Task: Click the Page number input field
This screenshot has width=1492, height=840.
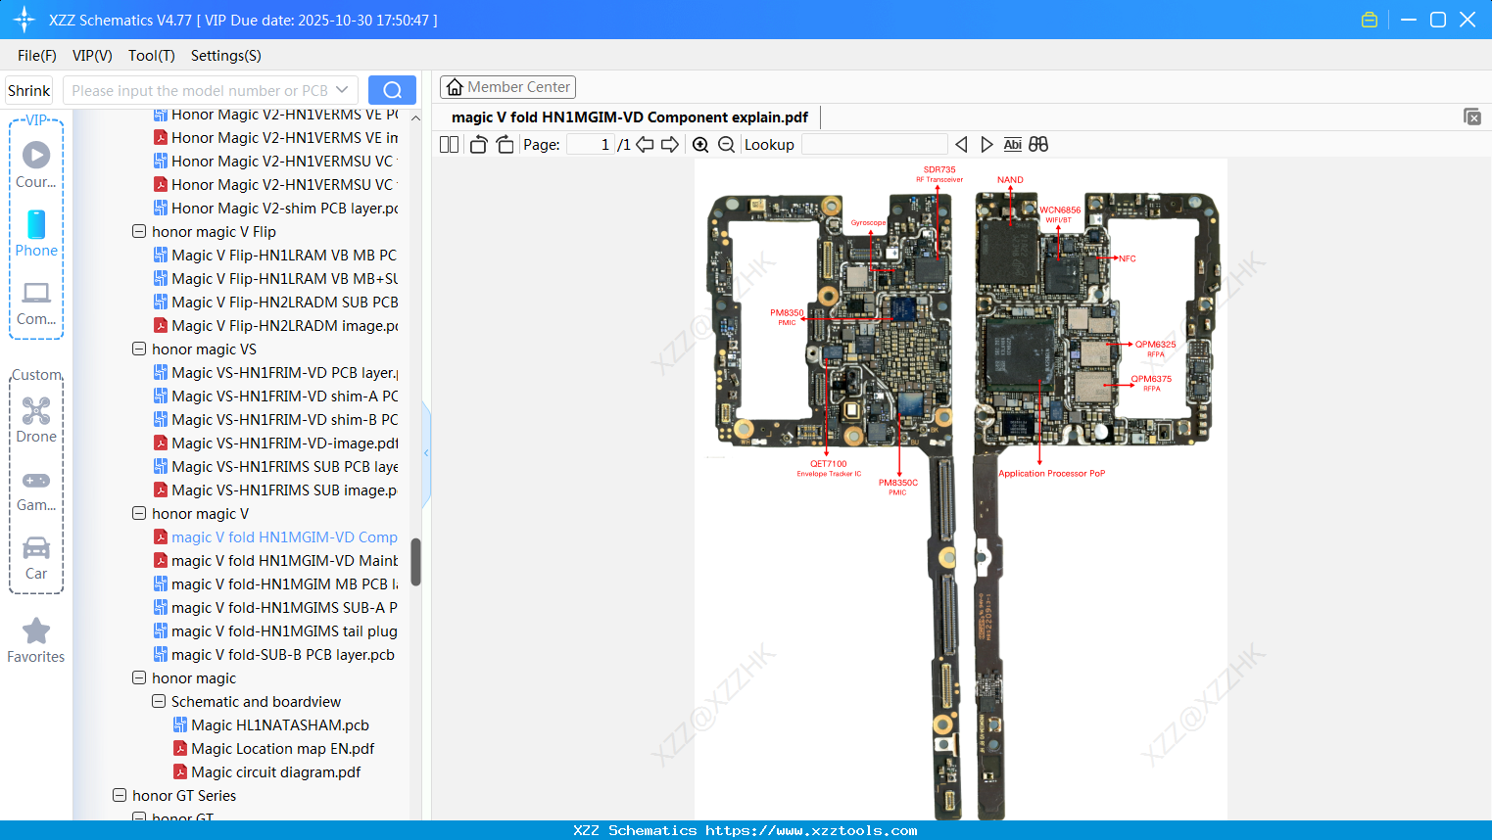Action: coord(591,145)
